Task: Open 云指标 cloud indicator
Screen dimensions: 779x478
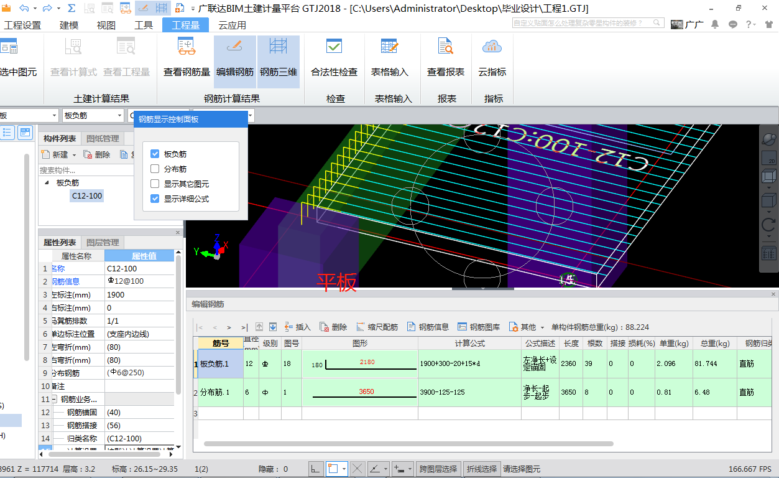Action: click(492, 57)
